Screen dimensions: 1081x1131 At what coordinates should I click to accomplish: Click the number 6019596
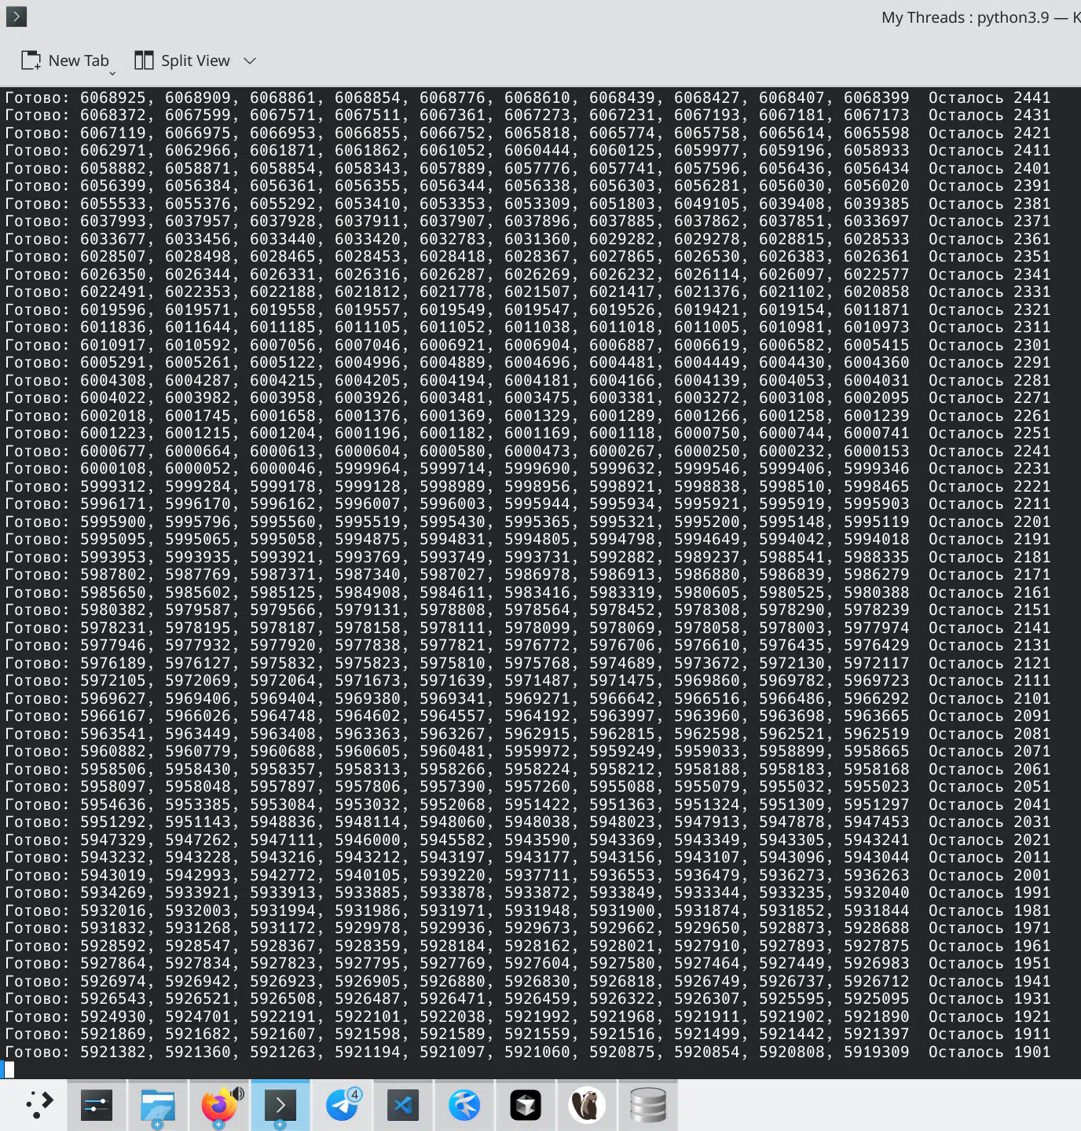tap(113, 309)
